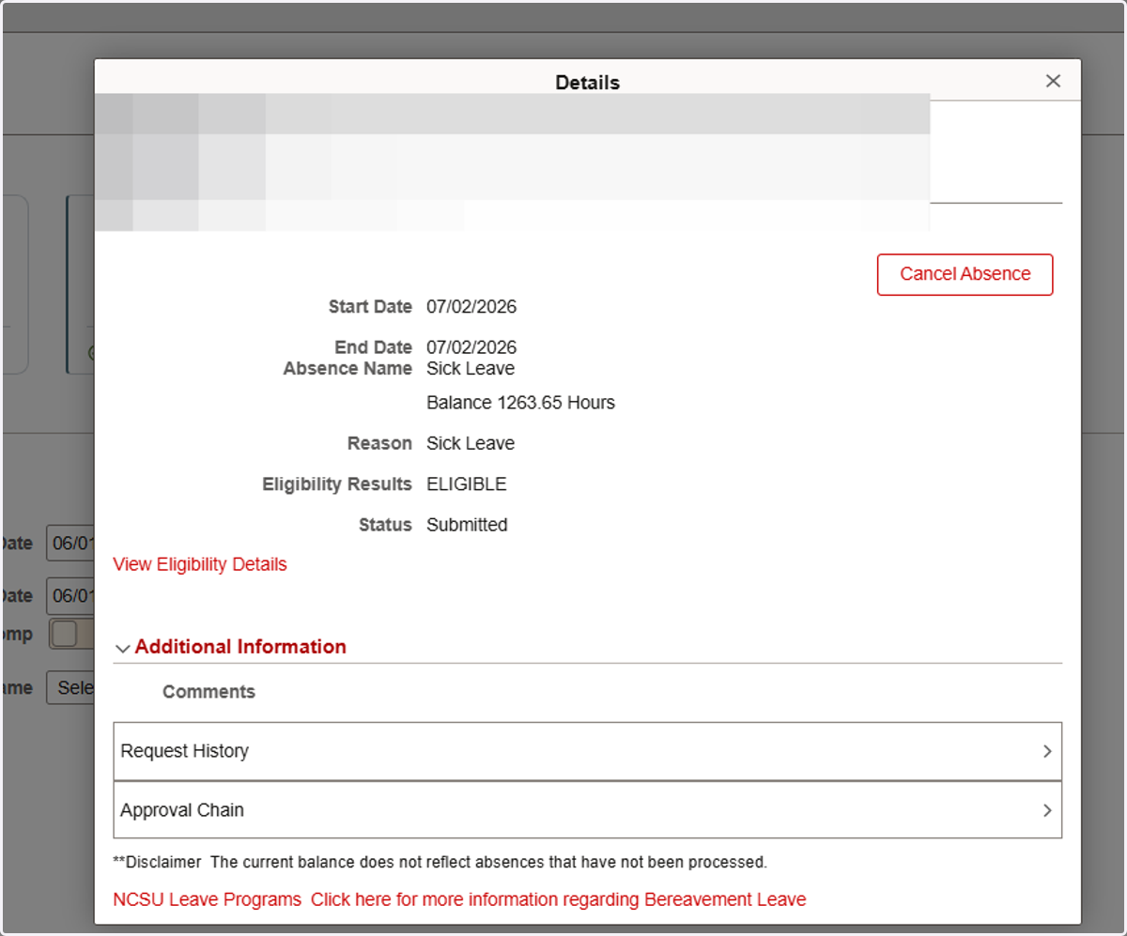This screenshot has width=1127, height=936.
Task: Click the Reason value Sick Leave
Action: coord(471,443)
